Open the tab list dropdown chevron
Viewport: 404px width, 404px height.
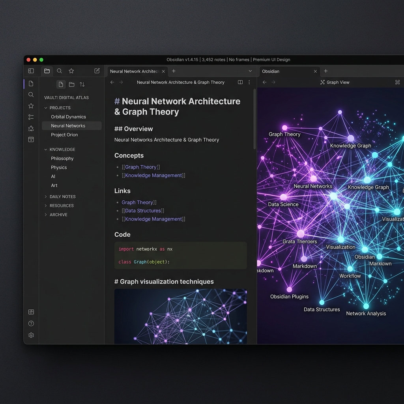(x=250, y=71)
